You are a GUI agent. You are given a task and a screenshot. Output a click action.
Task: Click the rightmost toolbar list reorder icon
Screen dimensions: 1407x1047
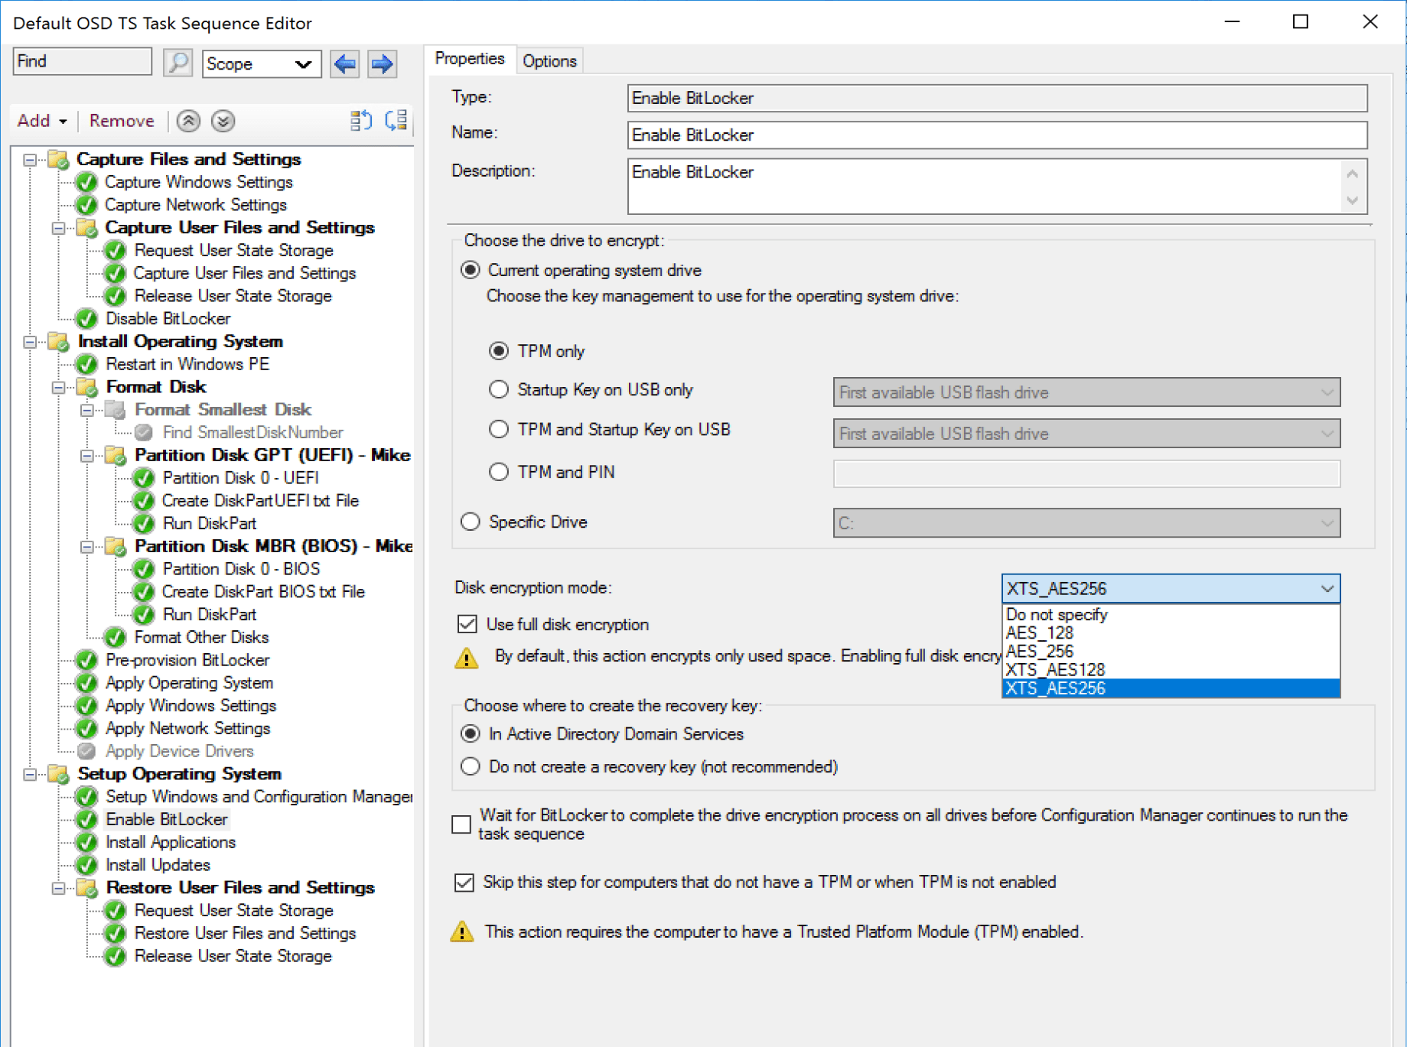click(x=396, y=120)
